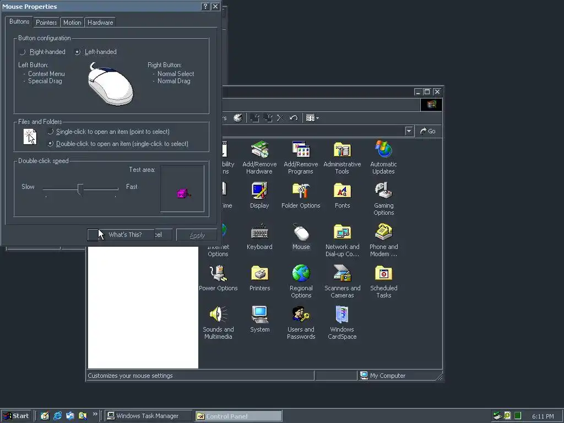Expand the Quick Launch overflow chevron
Image resolution: width=564 pixels, height=423 pixels.
95,414
